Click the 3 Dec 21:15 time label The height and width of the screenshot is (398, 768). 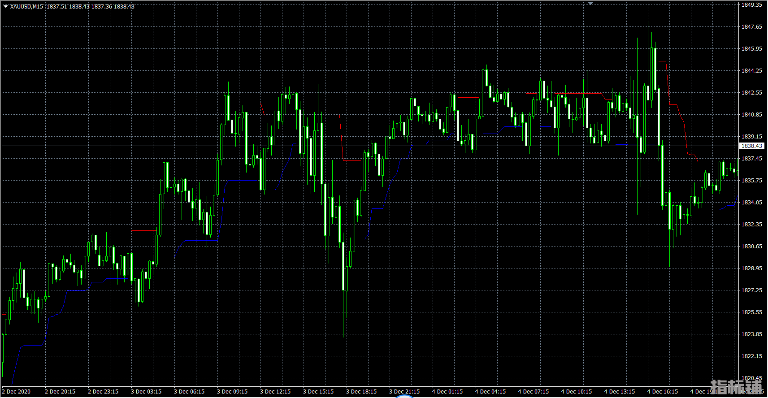[x=404, y=392]
